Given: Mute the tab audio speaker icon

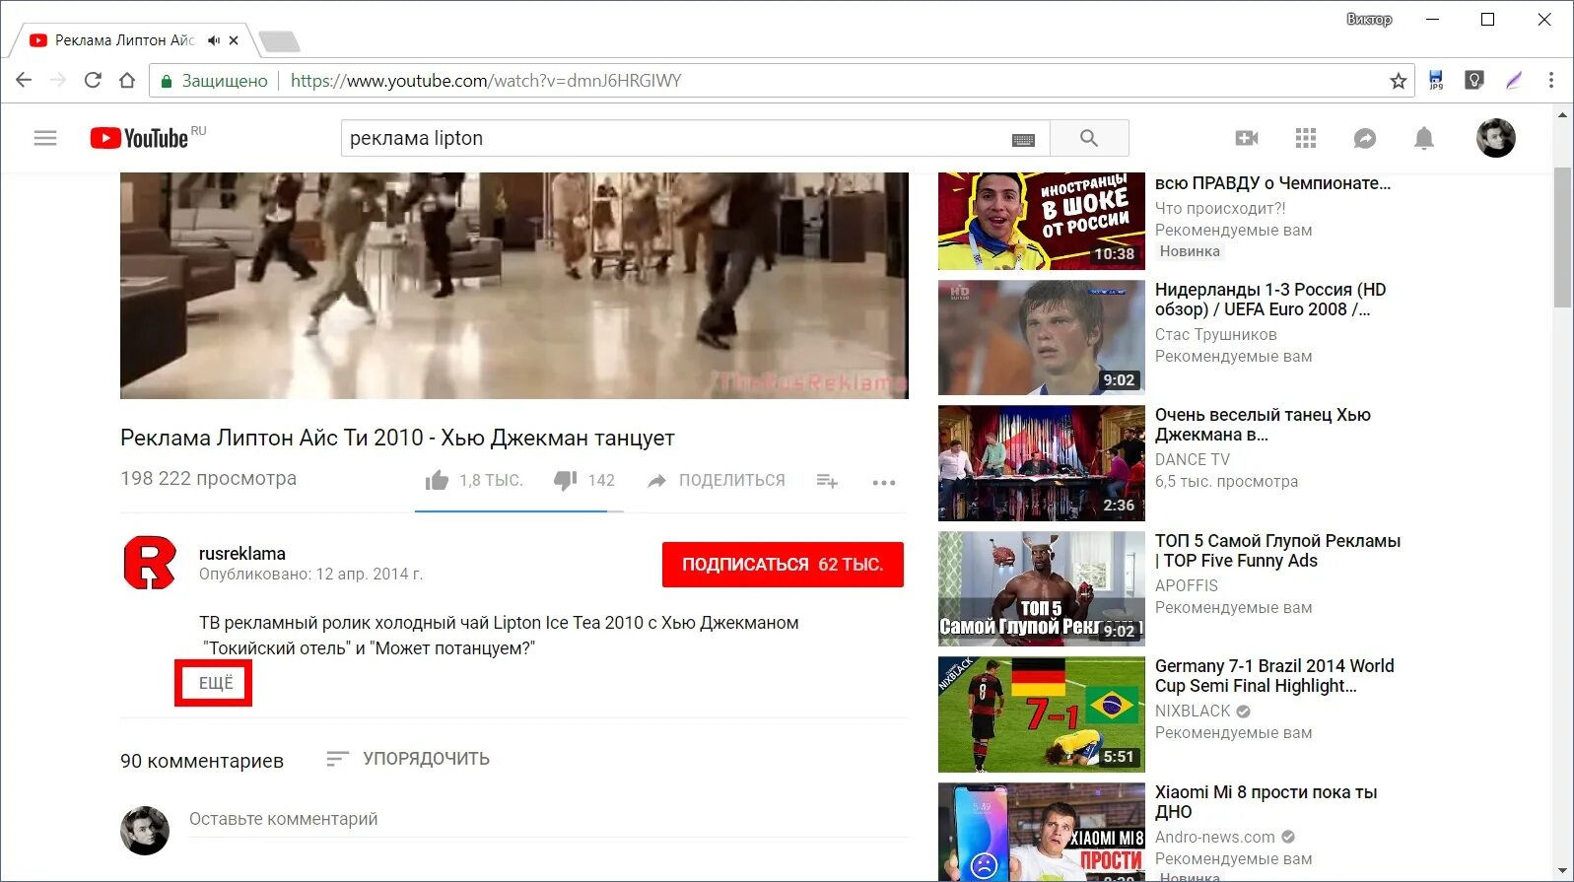Looking at the screenshot, I should (214, 40).
